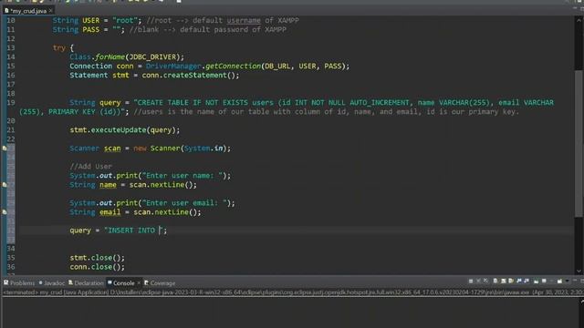Click the warning marker beside Scanner scan line
Screen dimensions: 584x328
[5, 148]
